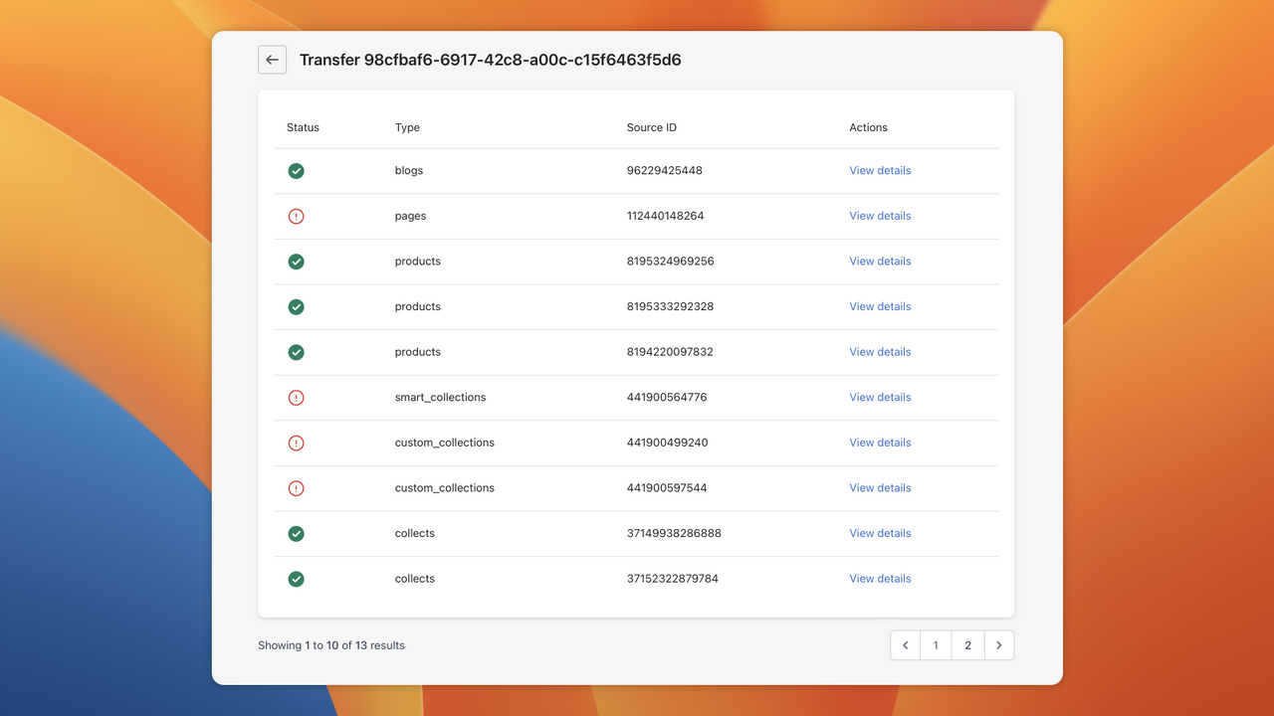This screenshot has width=1274, height=716.
Task: Select type cell of row 37152322879784
Action: (415, 579)
